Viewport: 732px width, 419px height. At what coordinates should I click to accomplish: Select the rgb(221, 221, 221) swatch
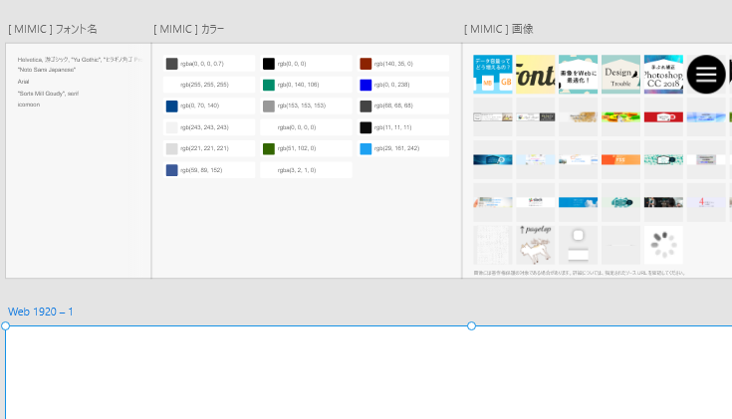coord(171,148)
